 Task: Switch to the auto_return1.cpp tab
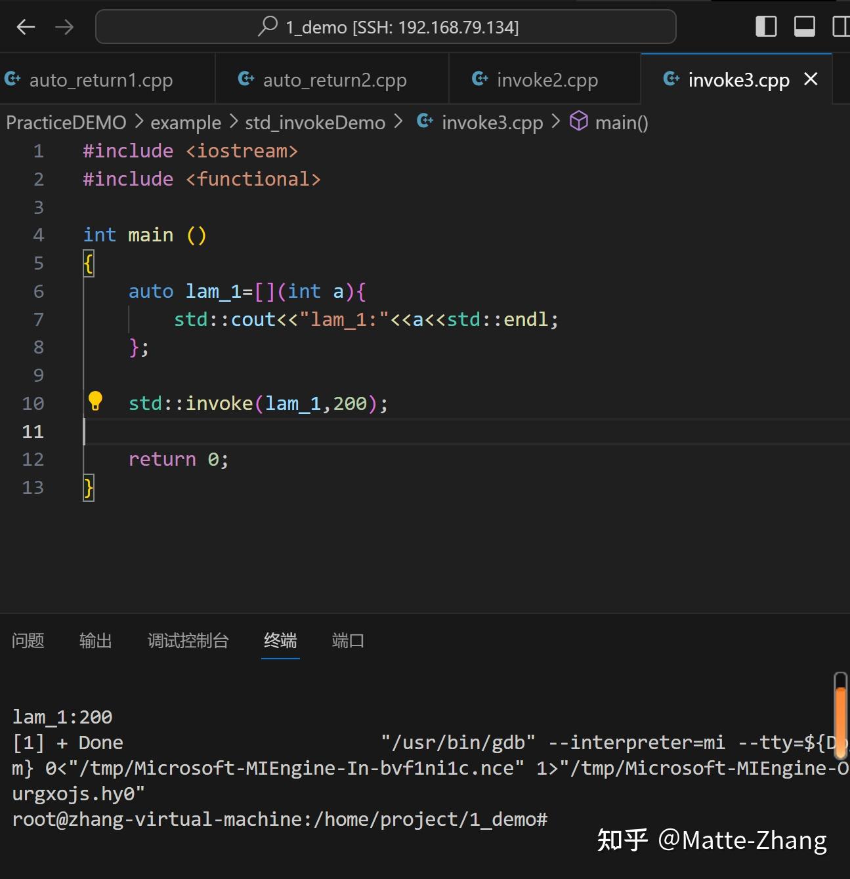(x=102, y=79)
